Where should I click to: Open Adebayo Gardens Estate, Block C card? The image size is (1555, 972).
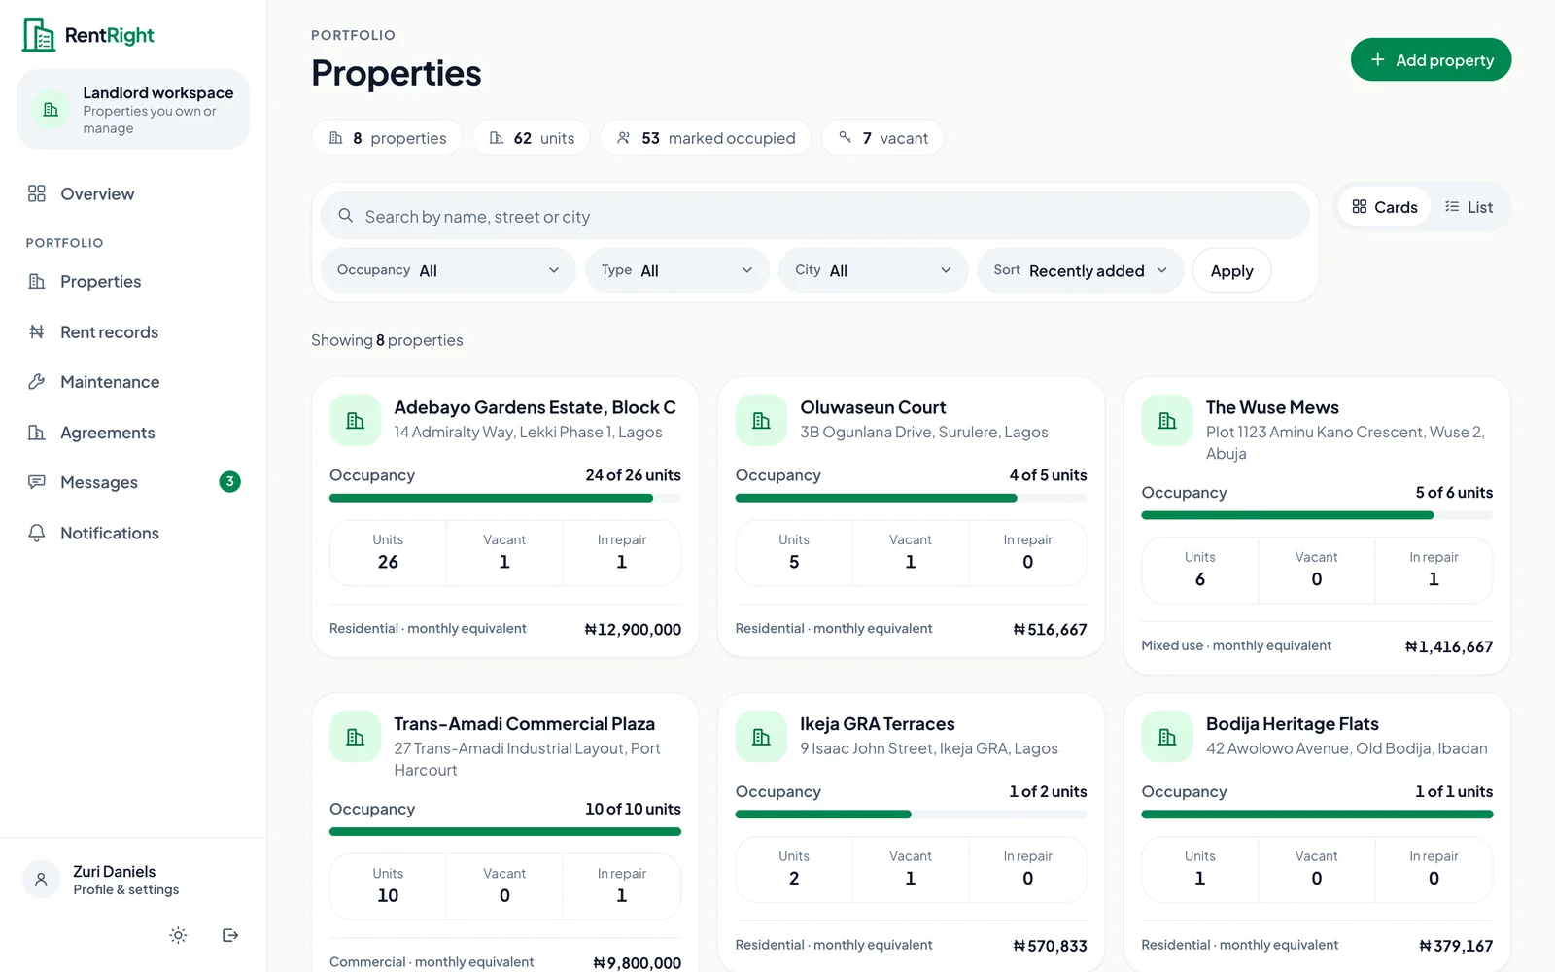(505, 517)
